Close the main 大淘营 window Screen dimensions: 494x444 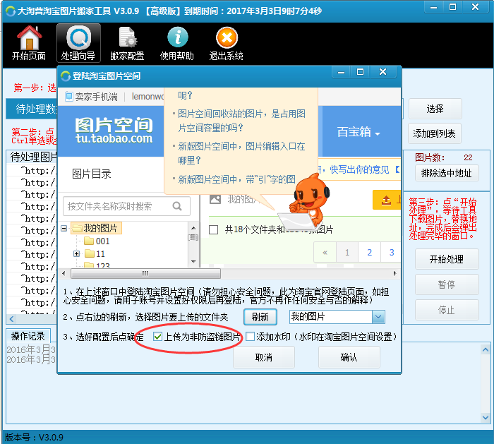475,7
